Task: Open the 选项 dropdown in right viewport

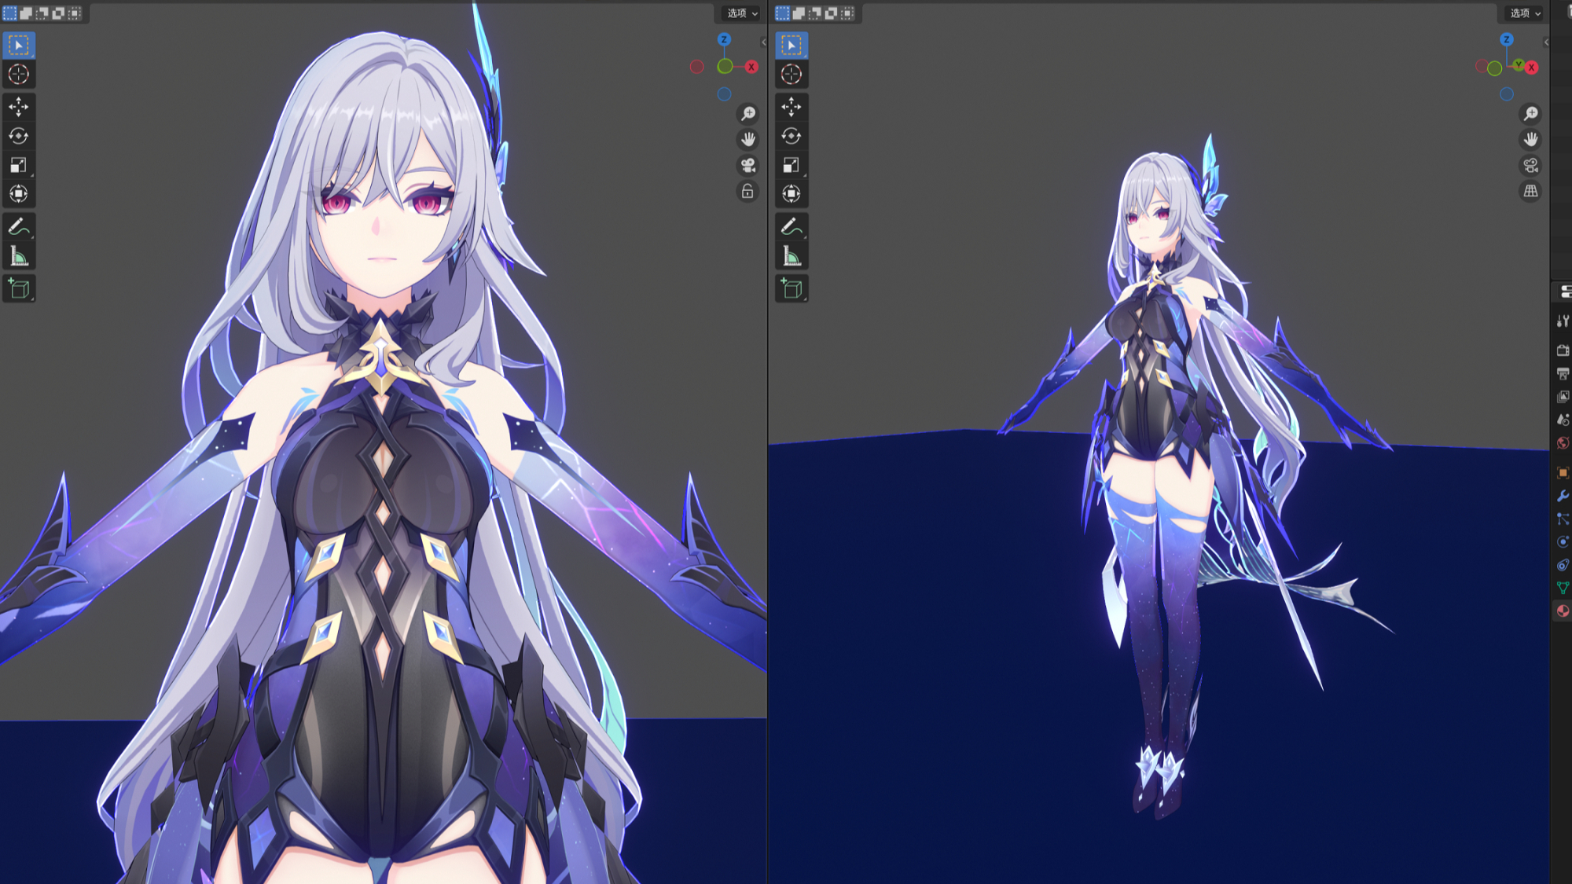Action: pos(1525,13)
